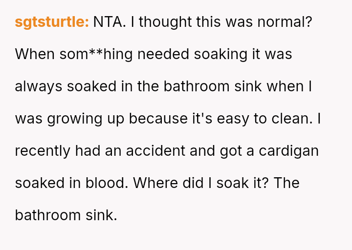Click the final word "sink." in the comment

click(x=100, y=215)
